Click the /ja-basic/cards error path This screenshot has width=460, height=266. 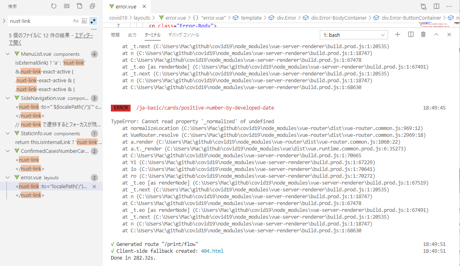(x=205, y=108)
